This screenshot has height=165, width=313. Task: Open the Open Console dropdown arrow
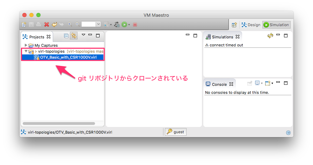click(272, 83)
